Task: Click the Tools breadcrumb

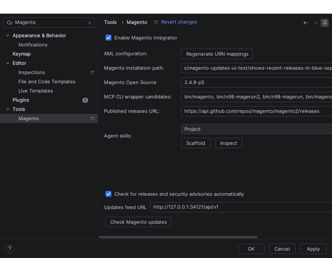Action: (110, 22)
